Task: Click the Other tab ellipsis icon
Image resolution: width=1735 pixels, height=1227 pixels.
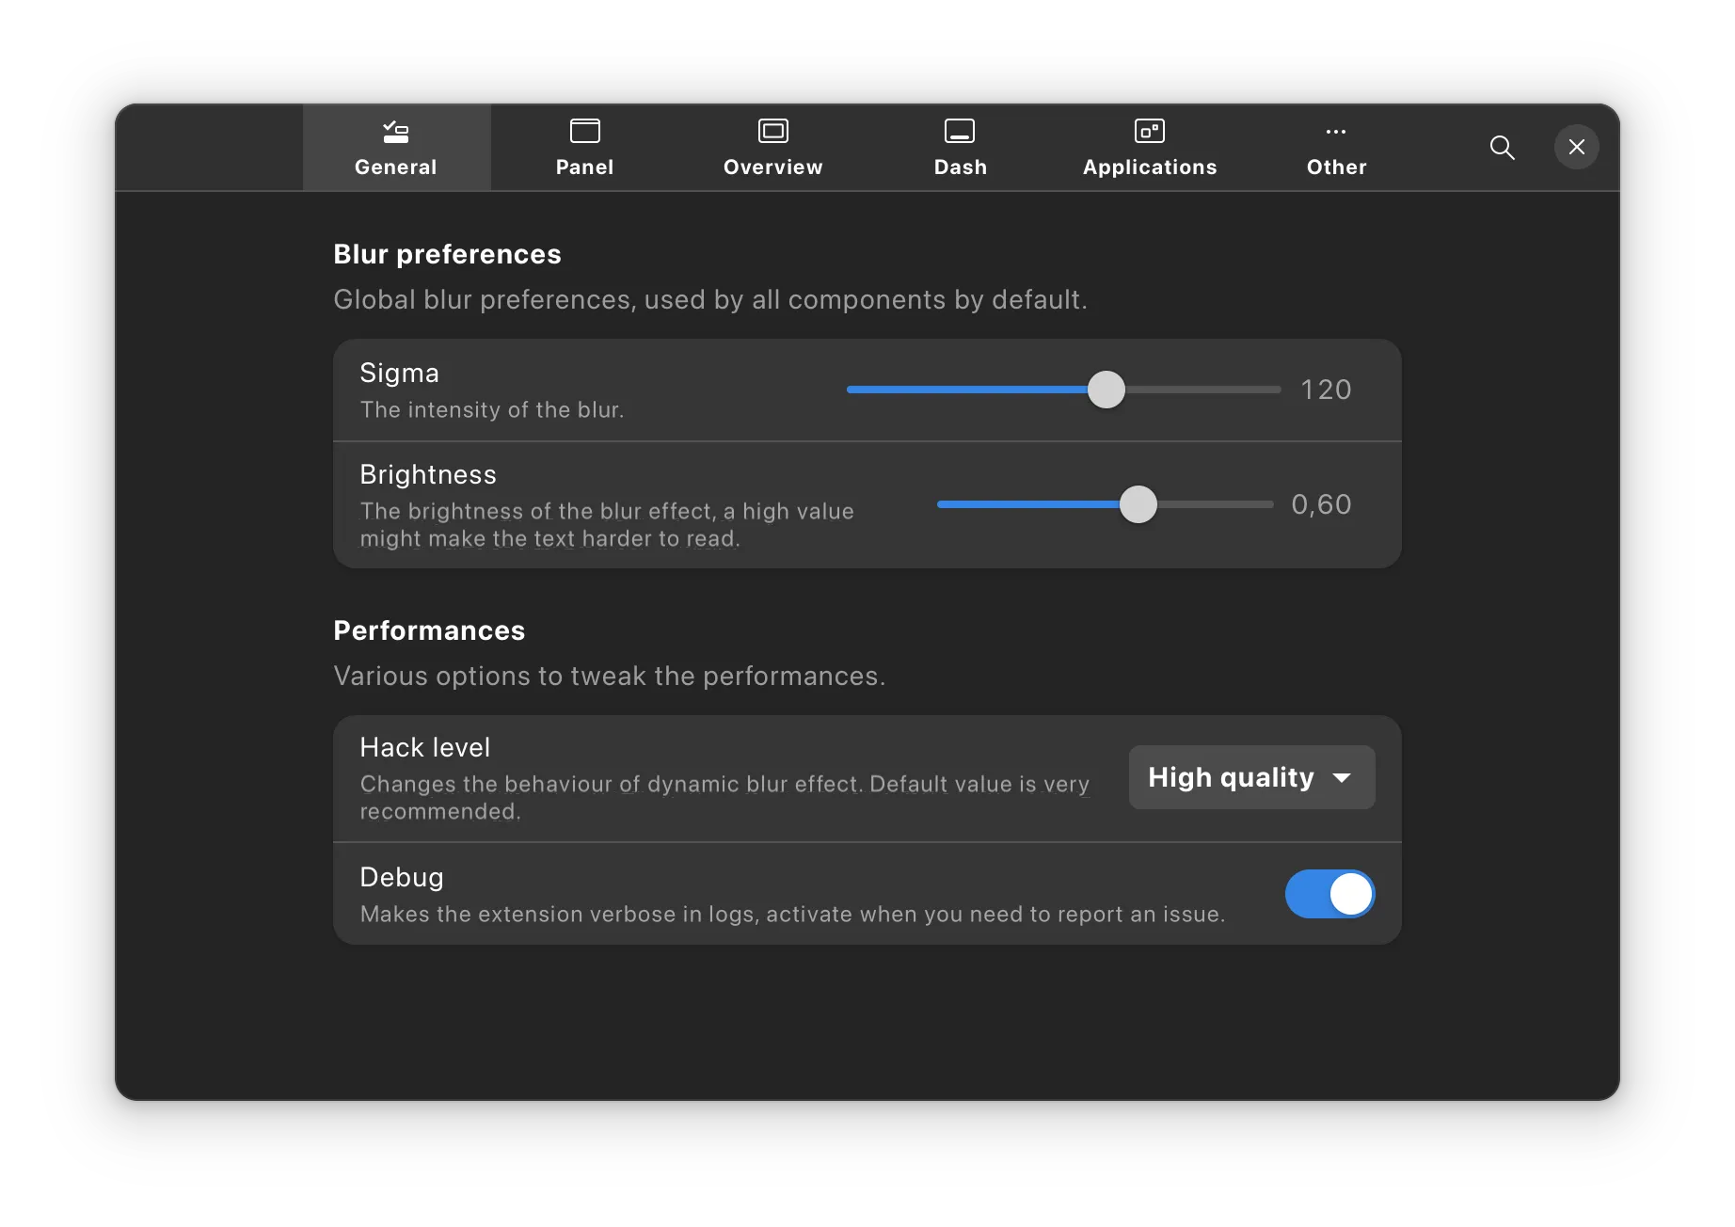Action: coord(1336,132)
